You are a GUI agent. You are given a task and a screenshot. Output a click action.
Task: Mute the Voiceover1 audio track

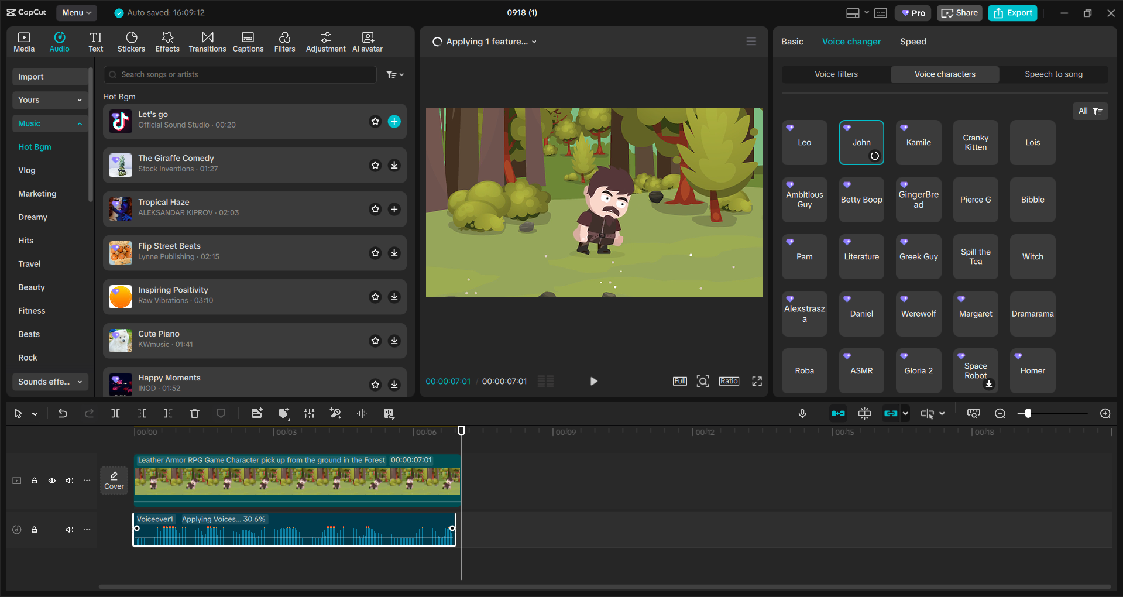click(x=70, y=530)
